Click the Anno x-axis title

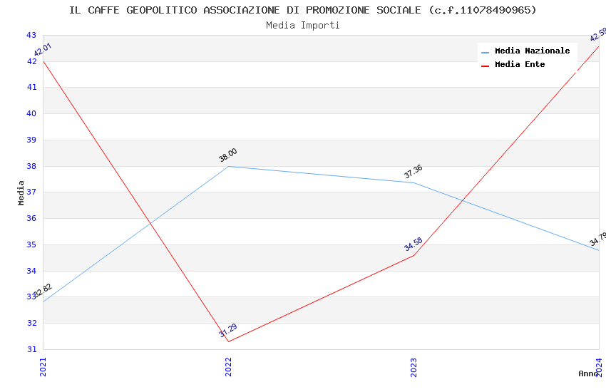pyautogui.click(x=588, y=373)
